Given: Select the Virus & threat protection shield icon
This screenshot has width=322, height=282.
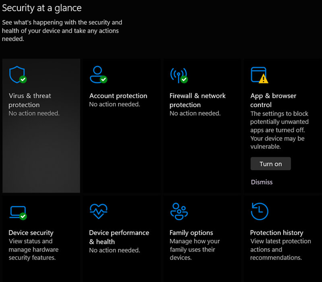Looking at the screenshot, I should coord(18,74).
